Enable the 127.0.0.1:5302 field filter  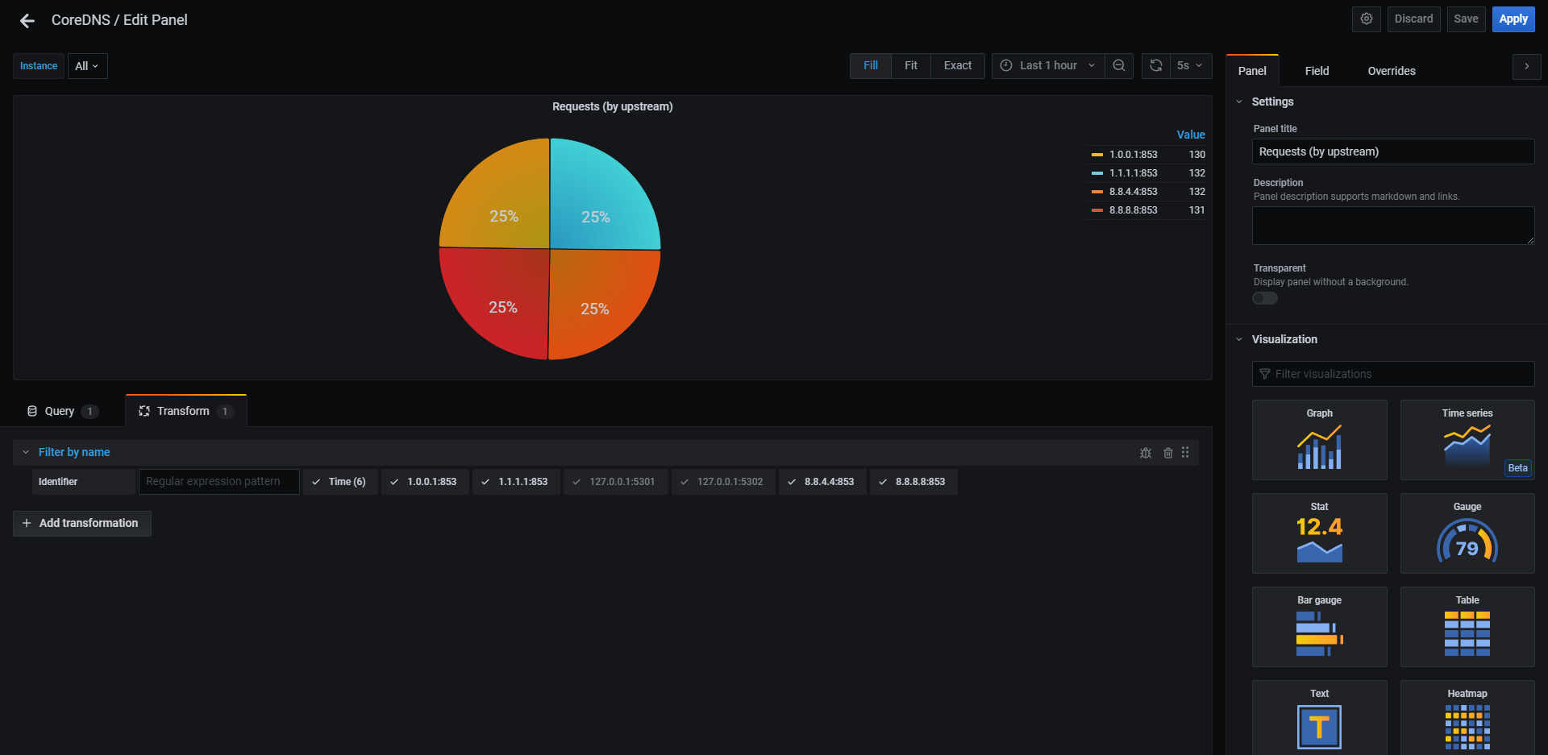click(x=723, y=482)
